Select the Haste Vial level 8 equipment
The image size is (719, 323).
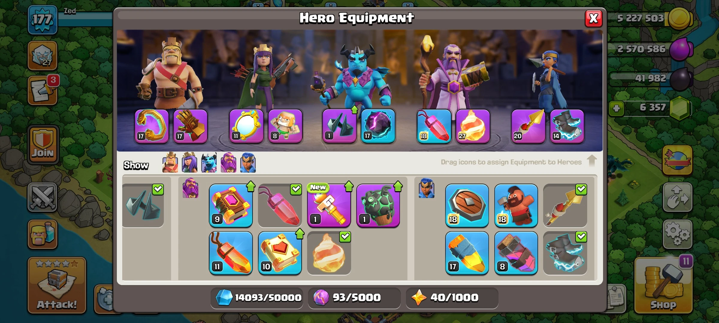(516, 253)
